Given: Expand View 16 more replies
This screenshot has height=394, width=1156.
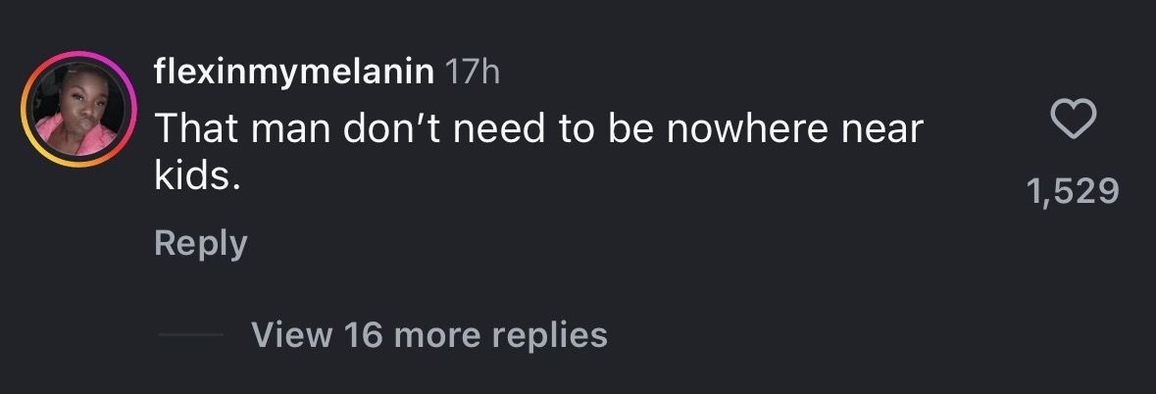Looking at the screenshot, I should [x=428, y=335].
